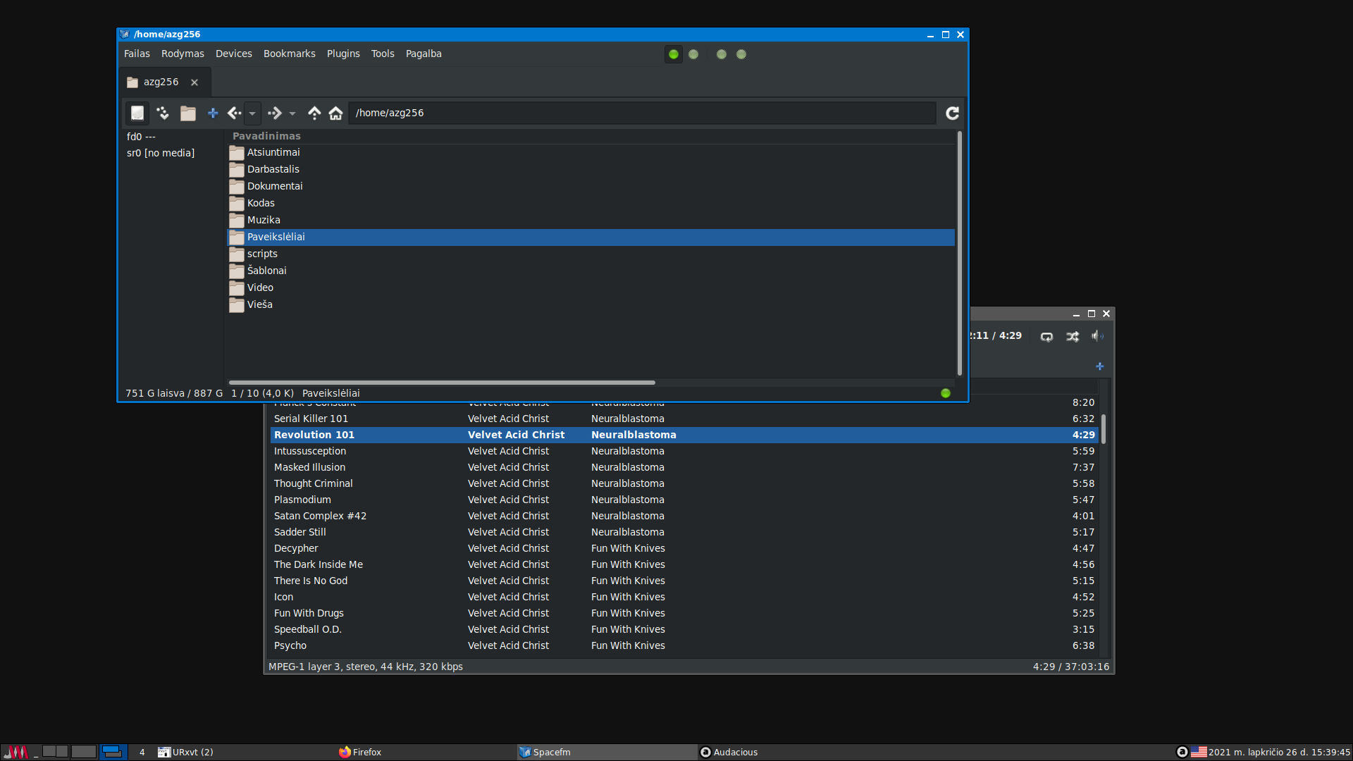Go up one directory with the up arrow

tap(314, 113)
